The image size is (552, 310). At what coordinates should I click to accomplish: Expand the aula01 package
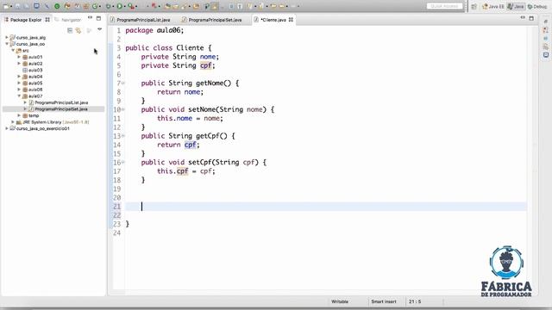[19, 57]
